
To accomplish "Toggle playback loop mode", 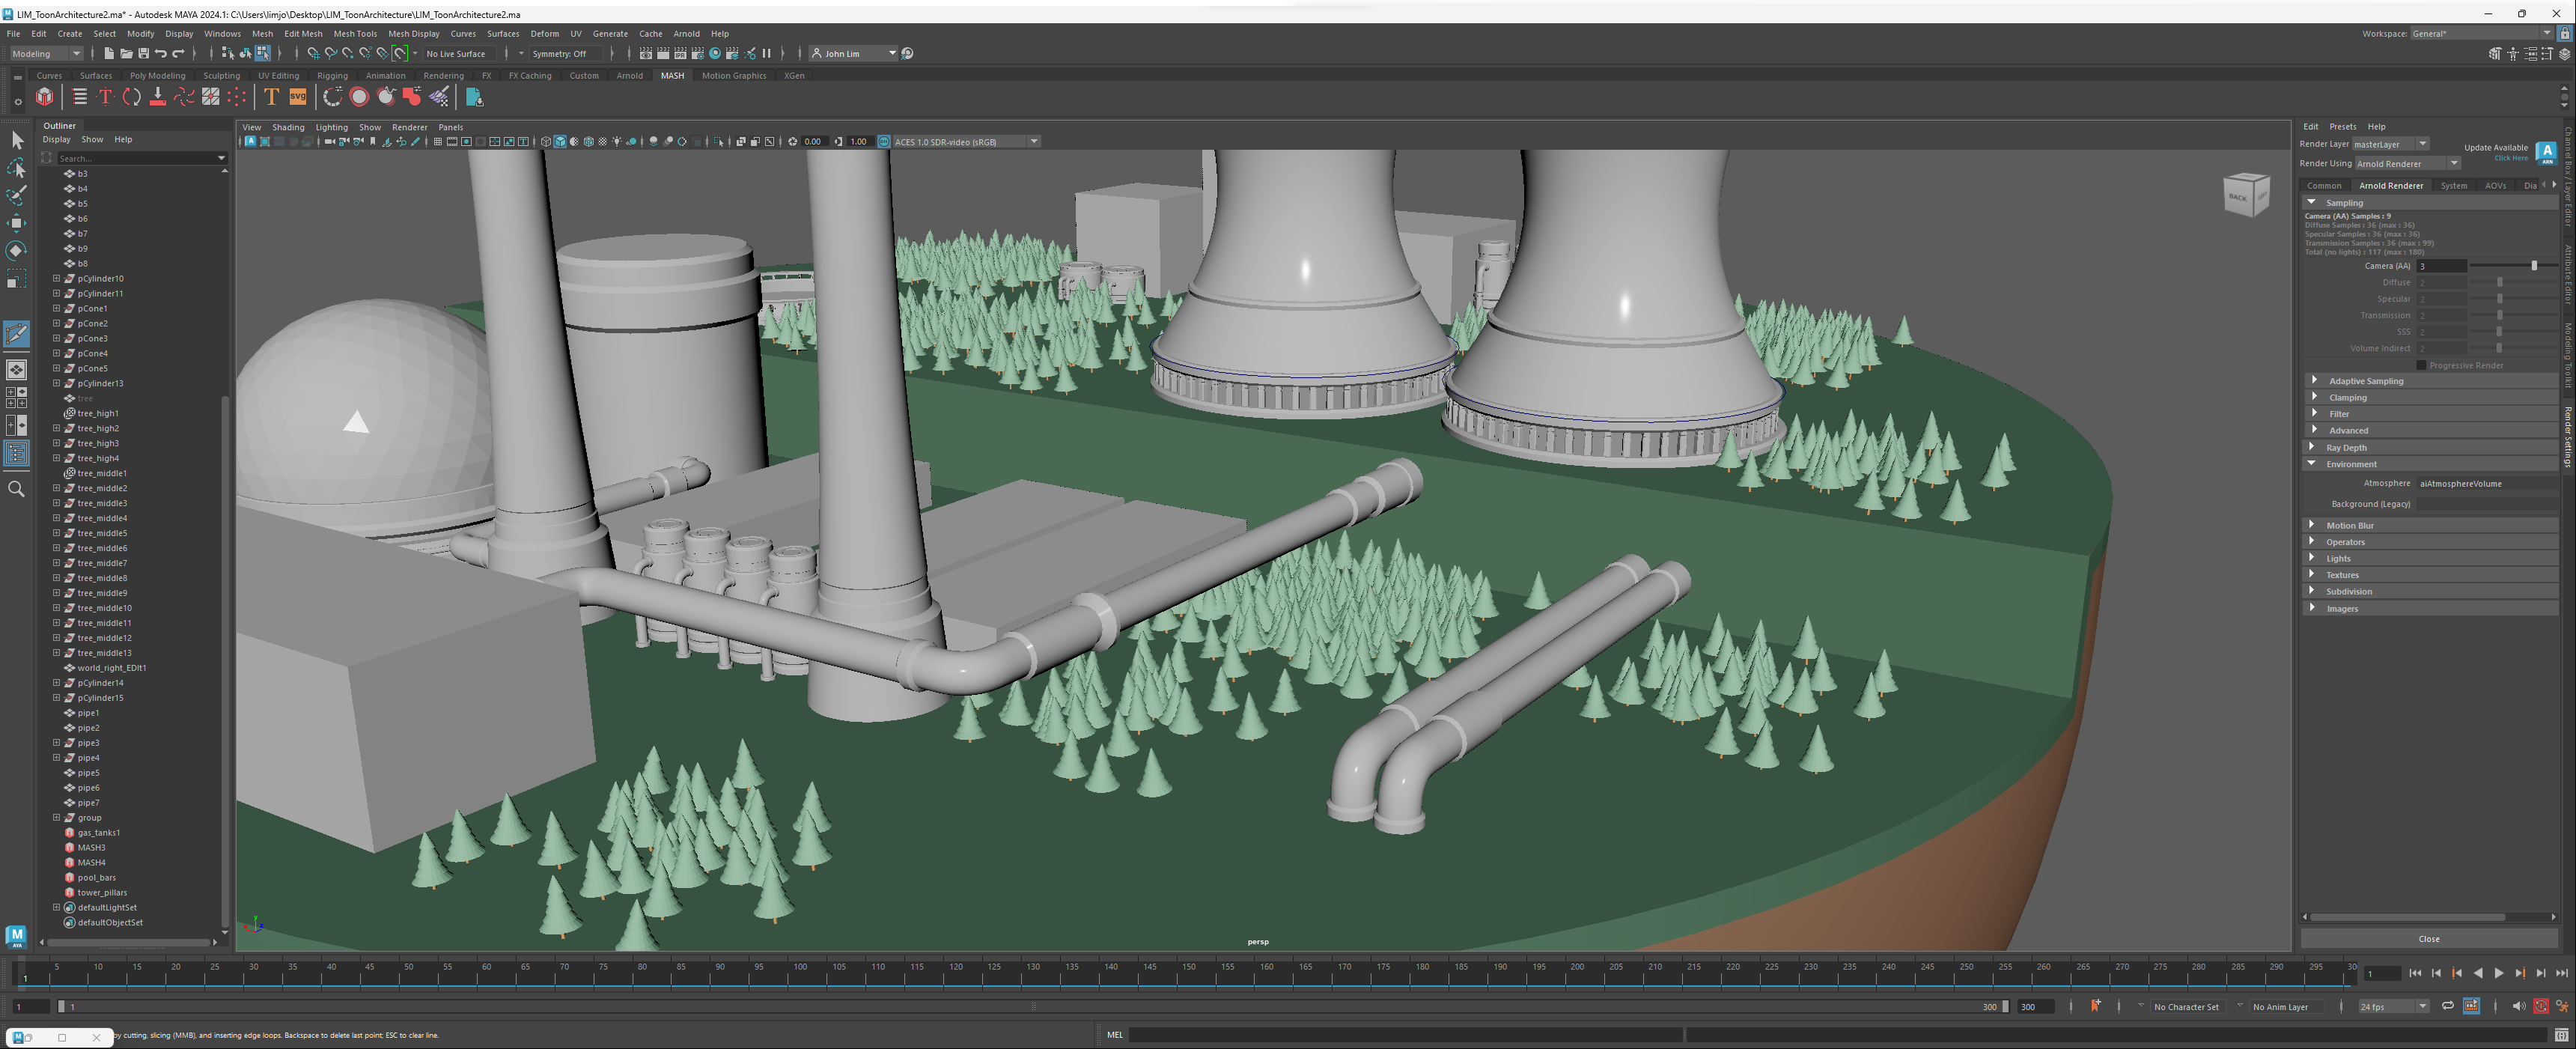I will (x=2447, y=1007).
